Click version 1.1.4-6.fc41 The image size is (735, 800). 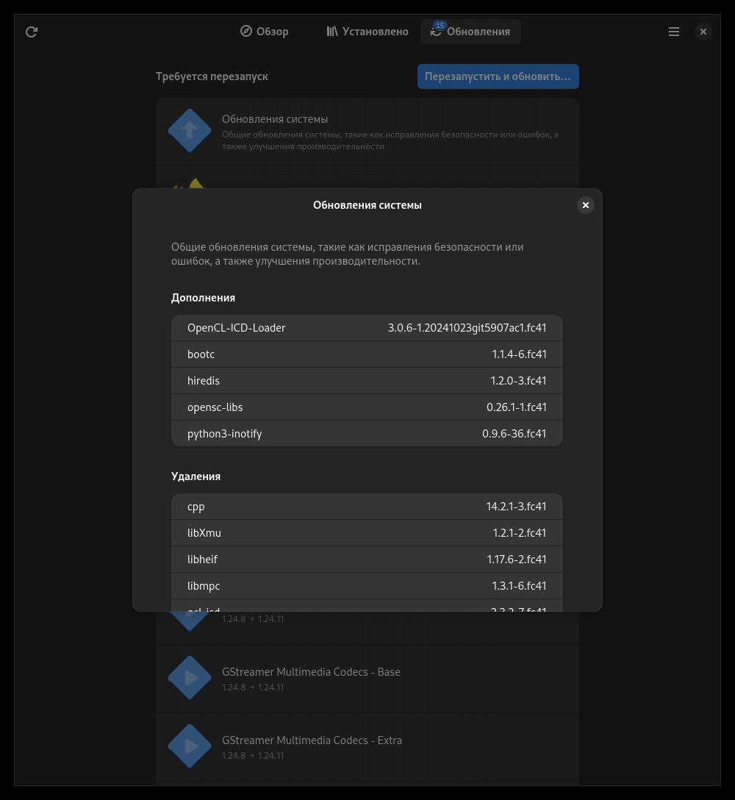coord(519,354)
